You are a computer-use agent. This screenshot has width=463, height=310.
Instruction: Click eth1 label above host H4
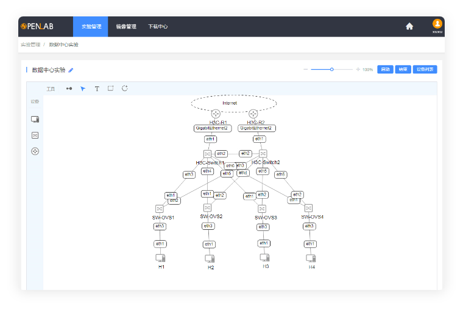coord(310,244)
